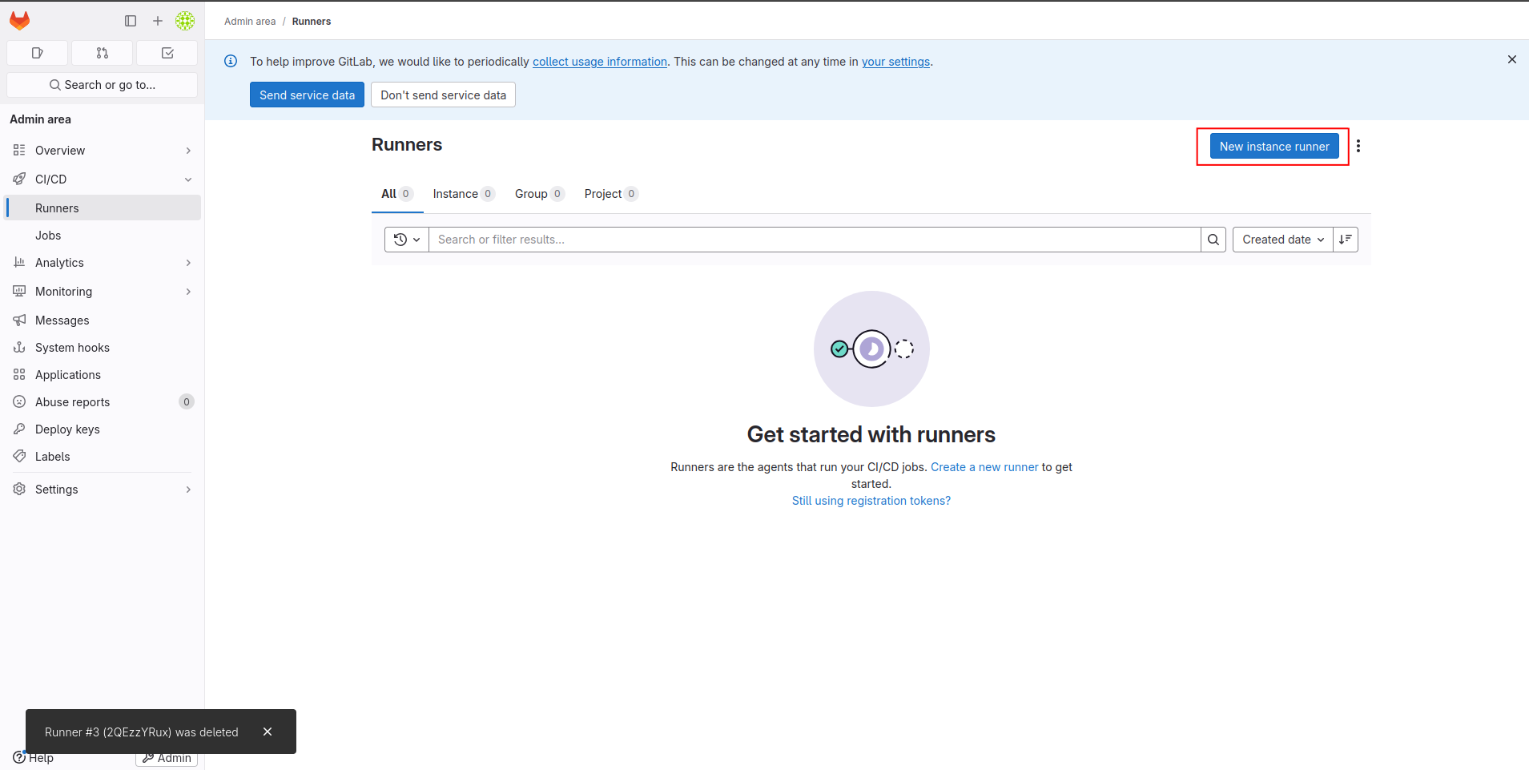Open Labels in the sidebar

(x=103, y=457)
